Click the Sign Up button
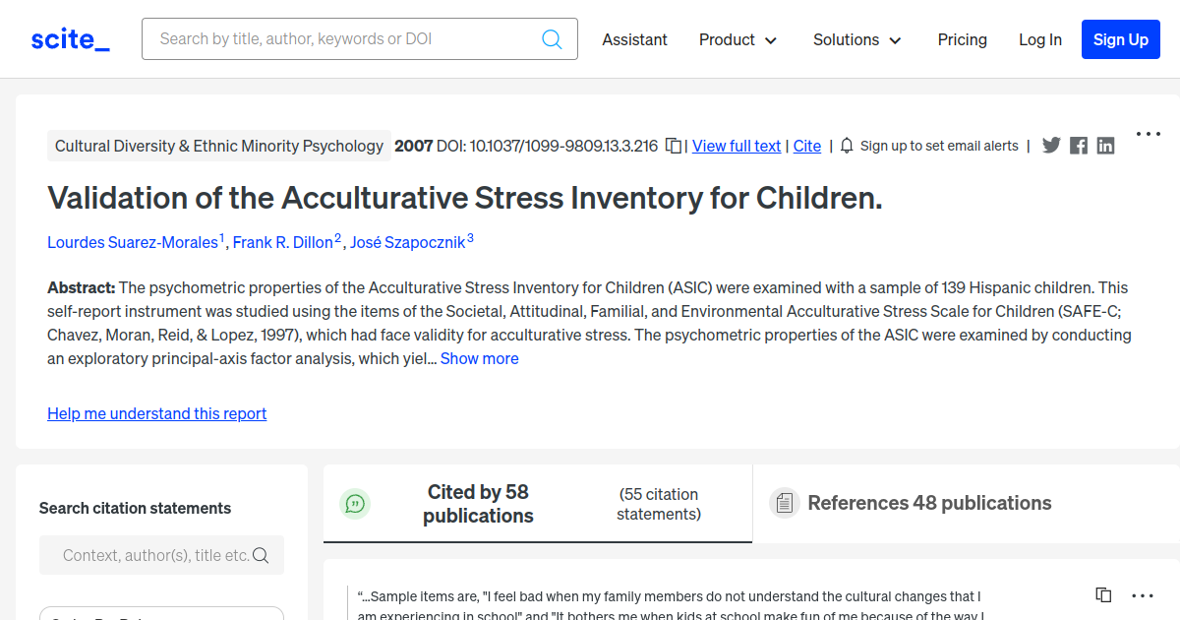 [1120, 39]
